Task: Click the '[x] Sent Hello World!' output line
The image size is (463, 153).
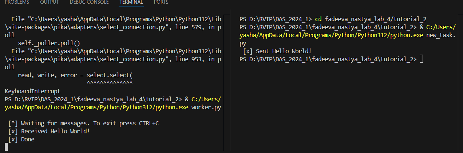Action: 277,51
